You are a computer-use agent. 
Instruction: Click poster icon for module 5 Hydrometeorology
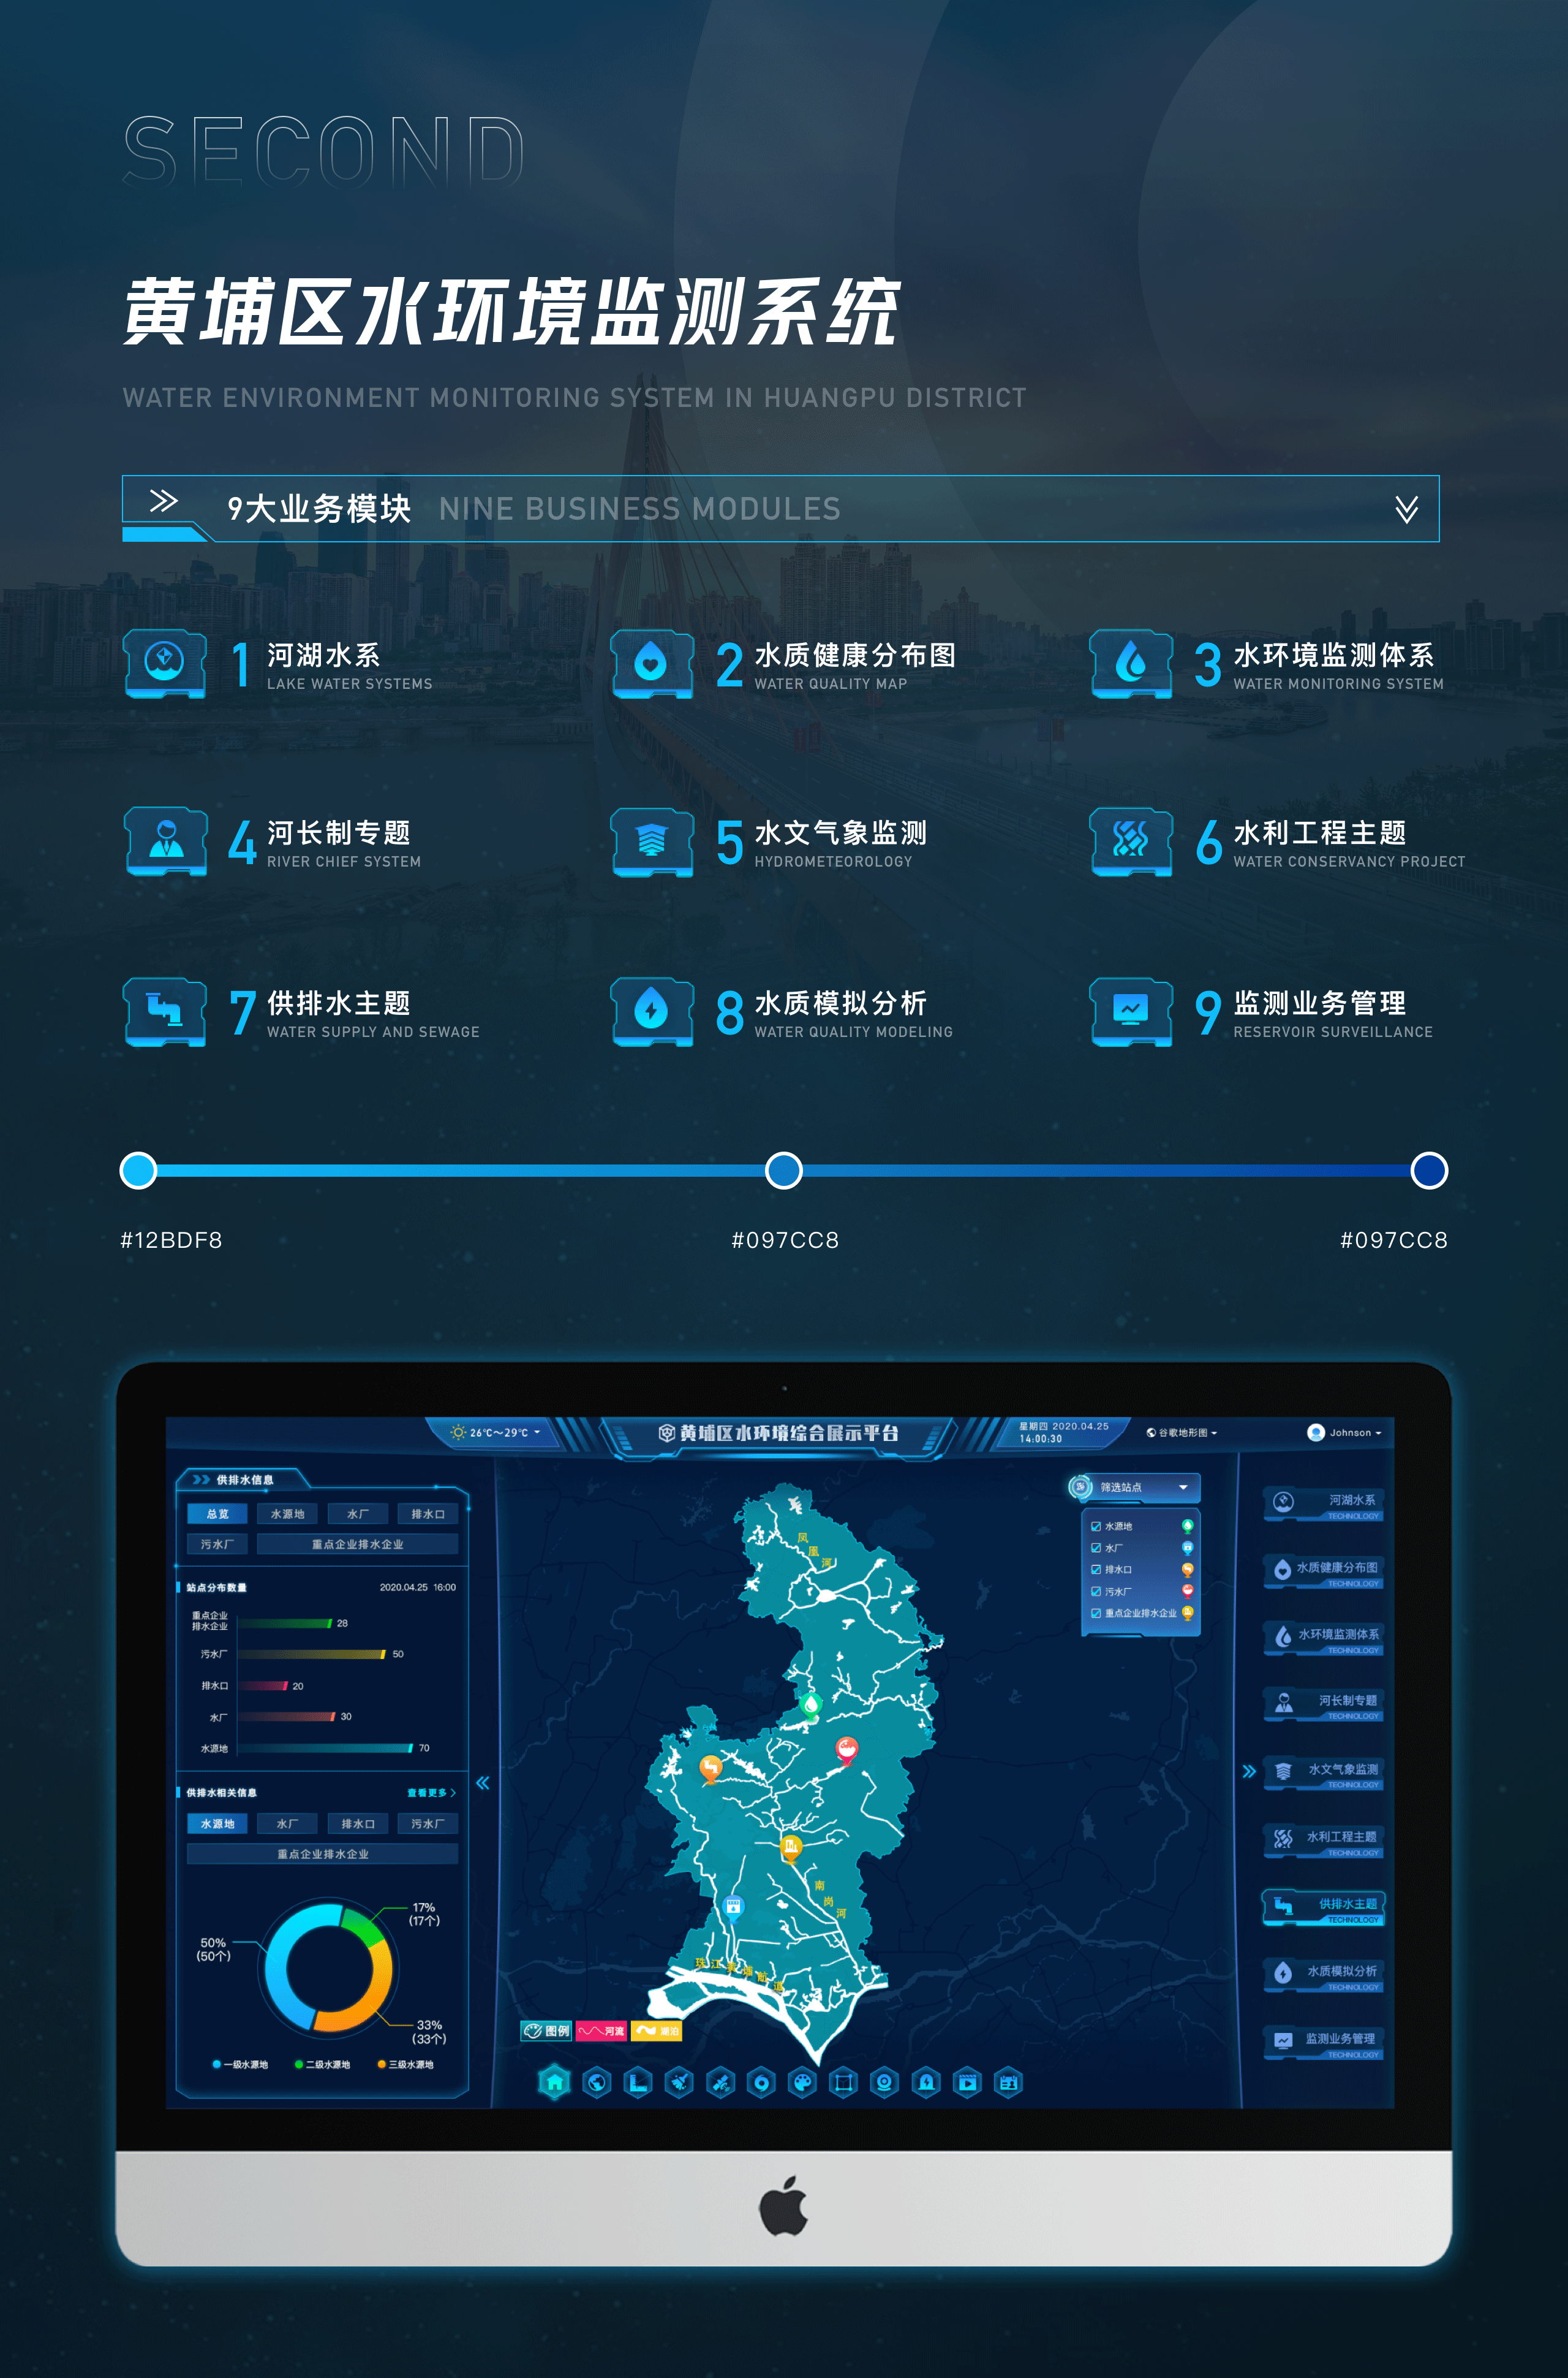coord(652,841)
